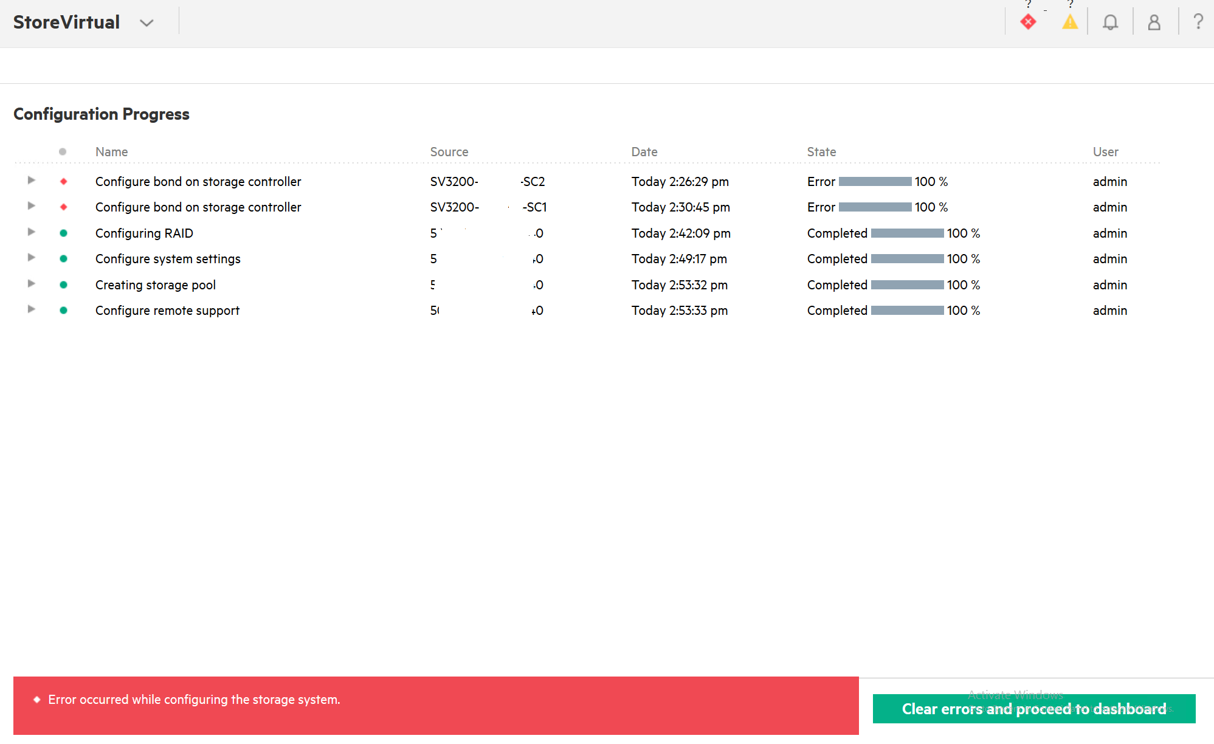Image resolution: width=1214 pixels, height=744 pixels.
Task: Open the notifications bell
Action: (1111, 22)
